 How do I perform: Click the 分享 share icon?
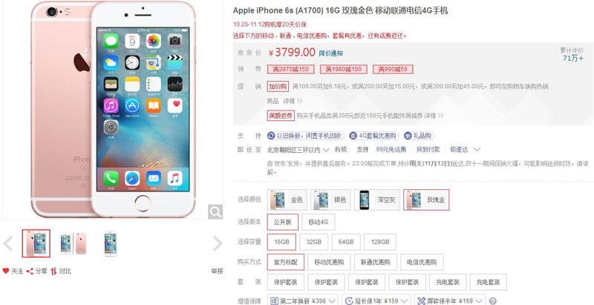30,271
